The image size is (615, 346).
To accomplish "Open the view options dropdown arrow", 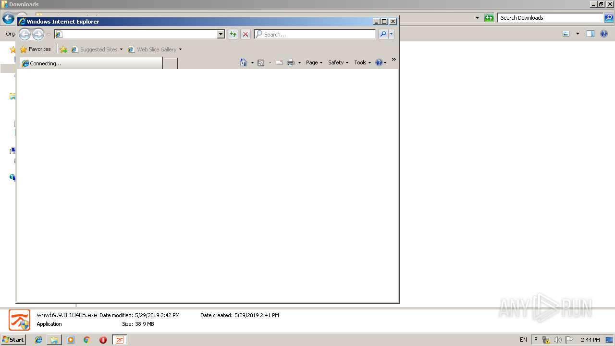I will 578,34.
